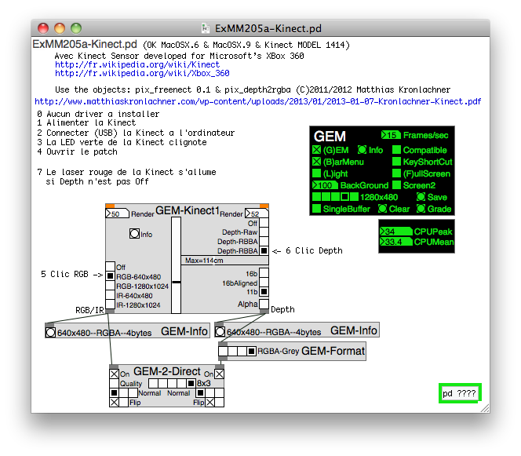
Task: Select Off in the RGB/IR mode radio
Action: (x=110, y=266)
